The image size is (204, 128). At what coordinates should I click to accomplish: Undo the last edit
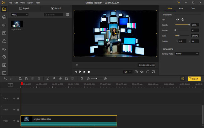pyautogui.click(x=5, y=79)
